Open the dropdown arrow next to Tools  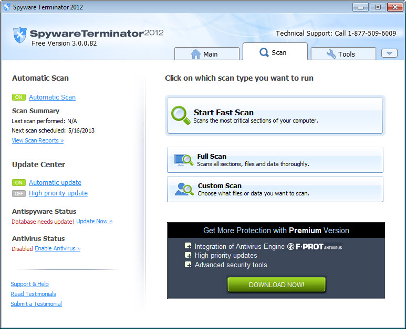[389, 53]
